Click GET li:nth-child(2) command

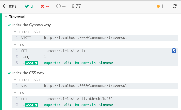(x=95, y=99)
